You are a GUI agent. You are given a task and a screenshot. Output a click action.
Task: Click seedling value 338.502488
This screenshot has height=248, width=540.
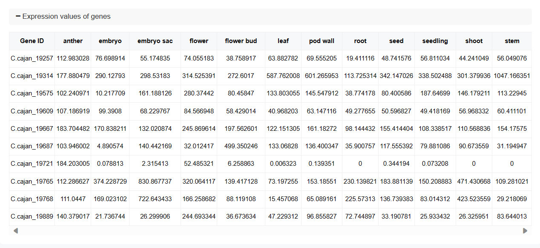click(435, 76)
